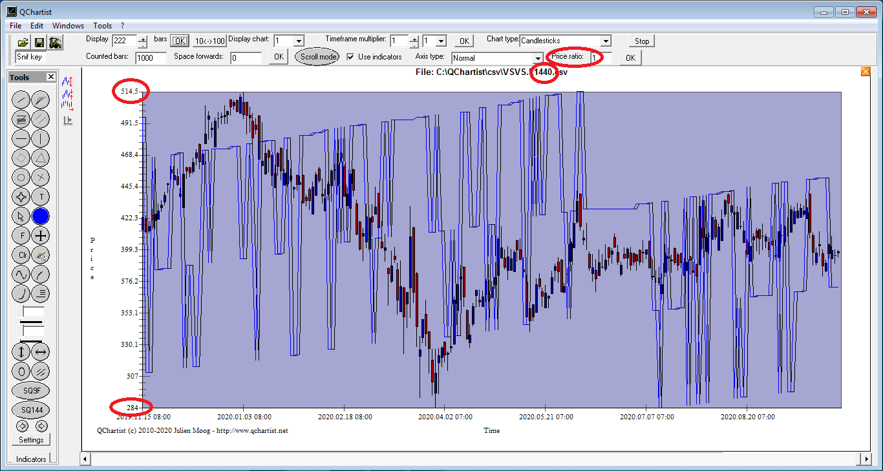
Task: Select the vertical line drawing tool
Action: click(x=41, y=138)
